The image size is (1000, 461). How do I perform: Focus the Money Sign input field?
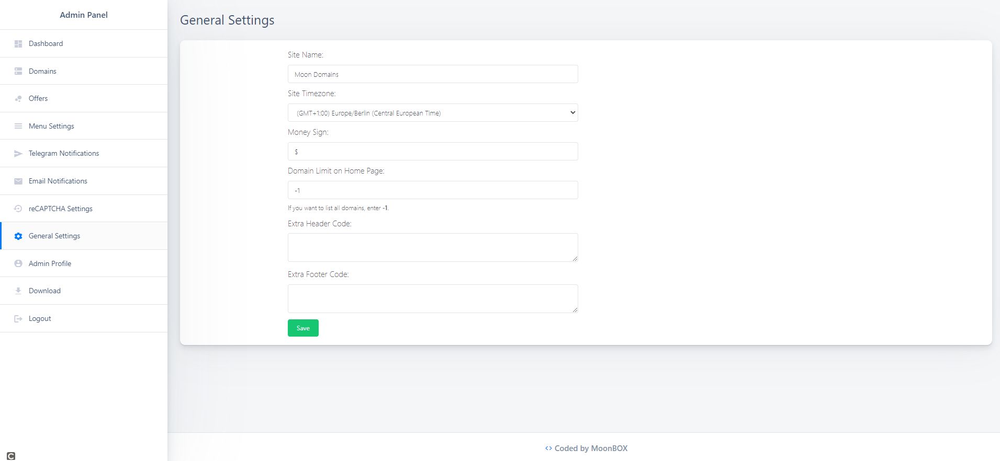tap(433, 152)
